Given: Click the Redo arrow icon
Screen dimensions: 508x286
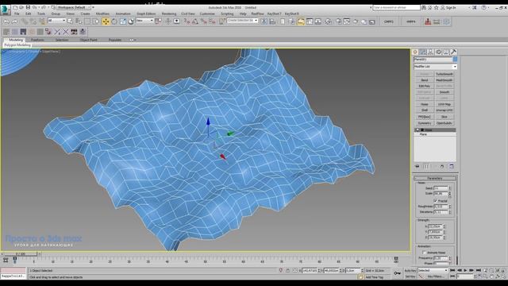Looking at the screenshot, I should point(14,21).
